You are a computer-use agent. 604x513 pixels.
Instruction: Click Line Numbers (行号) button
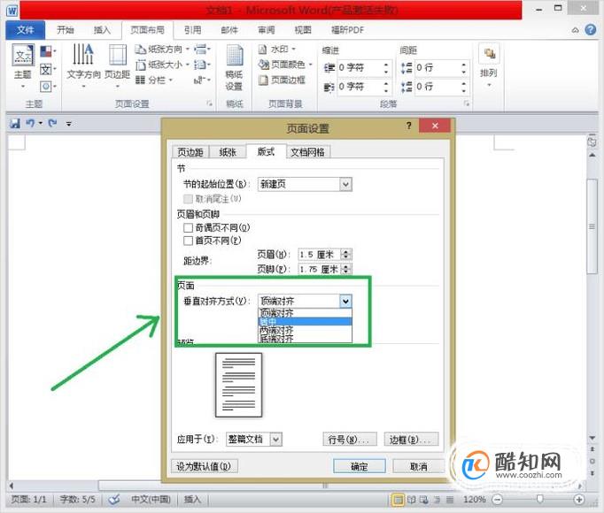(349, 440)
